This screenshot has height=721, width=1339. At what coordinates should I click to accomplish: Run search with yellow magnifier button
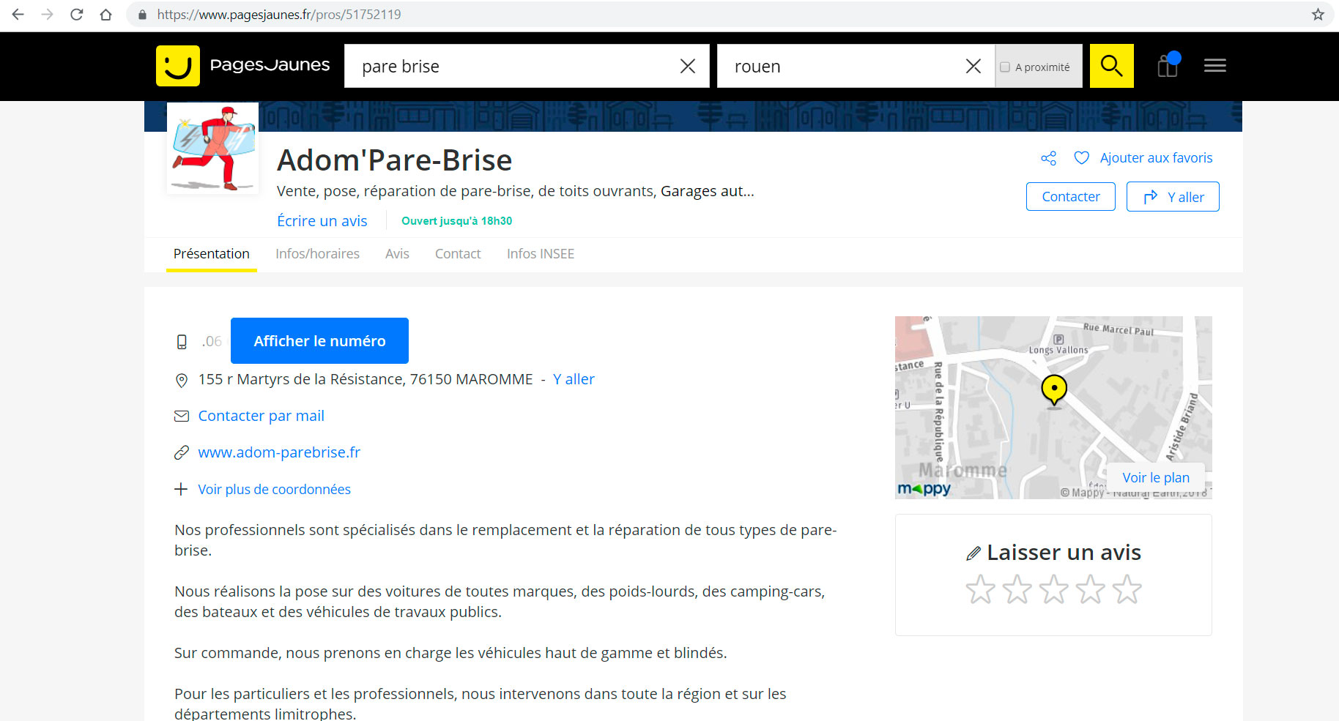coord(1111,66)
